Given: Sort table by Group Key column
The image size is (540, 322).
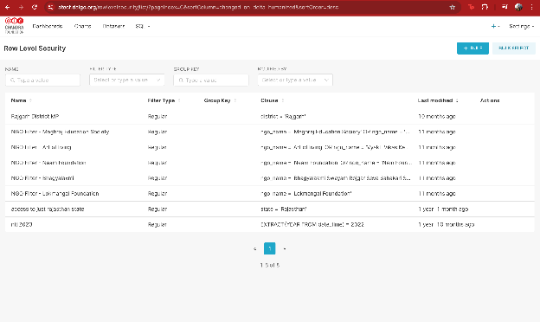Looking at the screenshot, I should [x=235, y=100].
